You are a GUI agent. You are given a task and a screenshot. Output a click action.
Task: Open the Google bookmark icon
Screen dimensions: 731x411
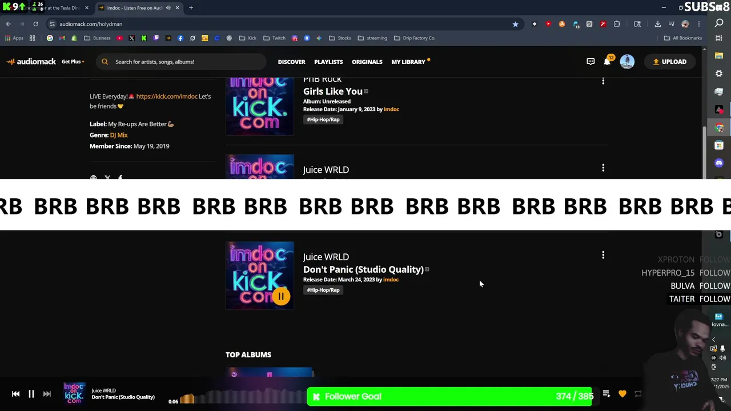[x=50, y=38]
